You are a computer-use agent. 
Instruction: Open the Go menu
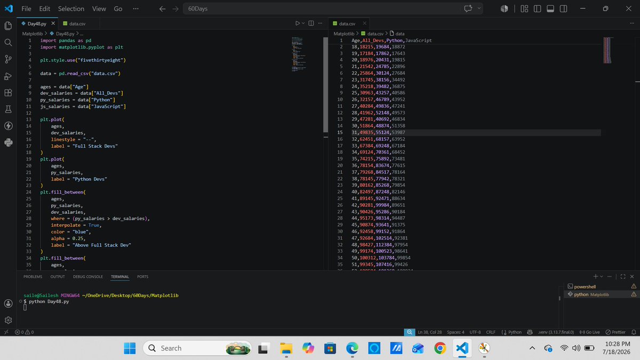click(x=118, y=9)
